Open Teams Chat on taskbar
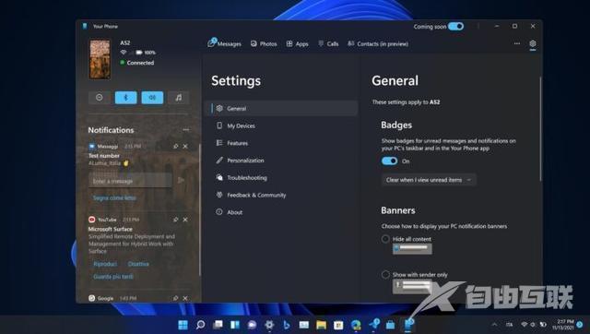The width and height of the screenshot is (590, 334). click(x=252, y=325)
